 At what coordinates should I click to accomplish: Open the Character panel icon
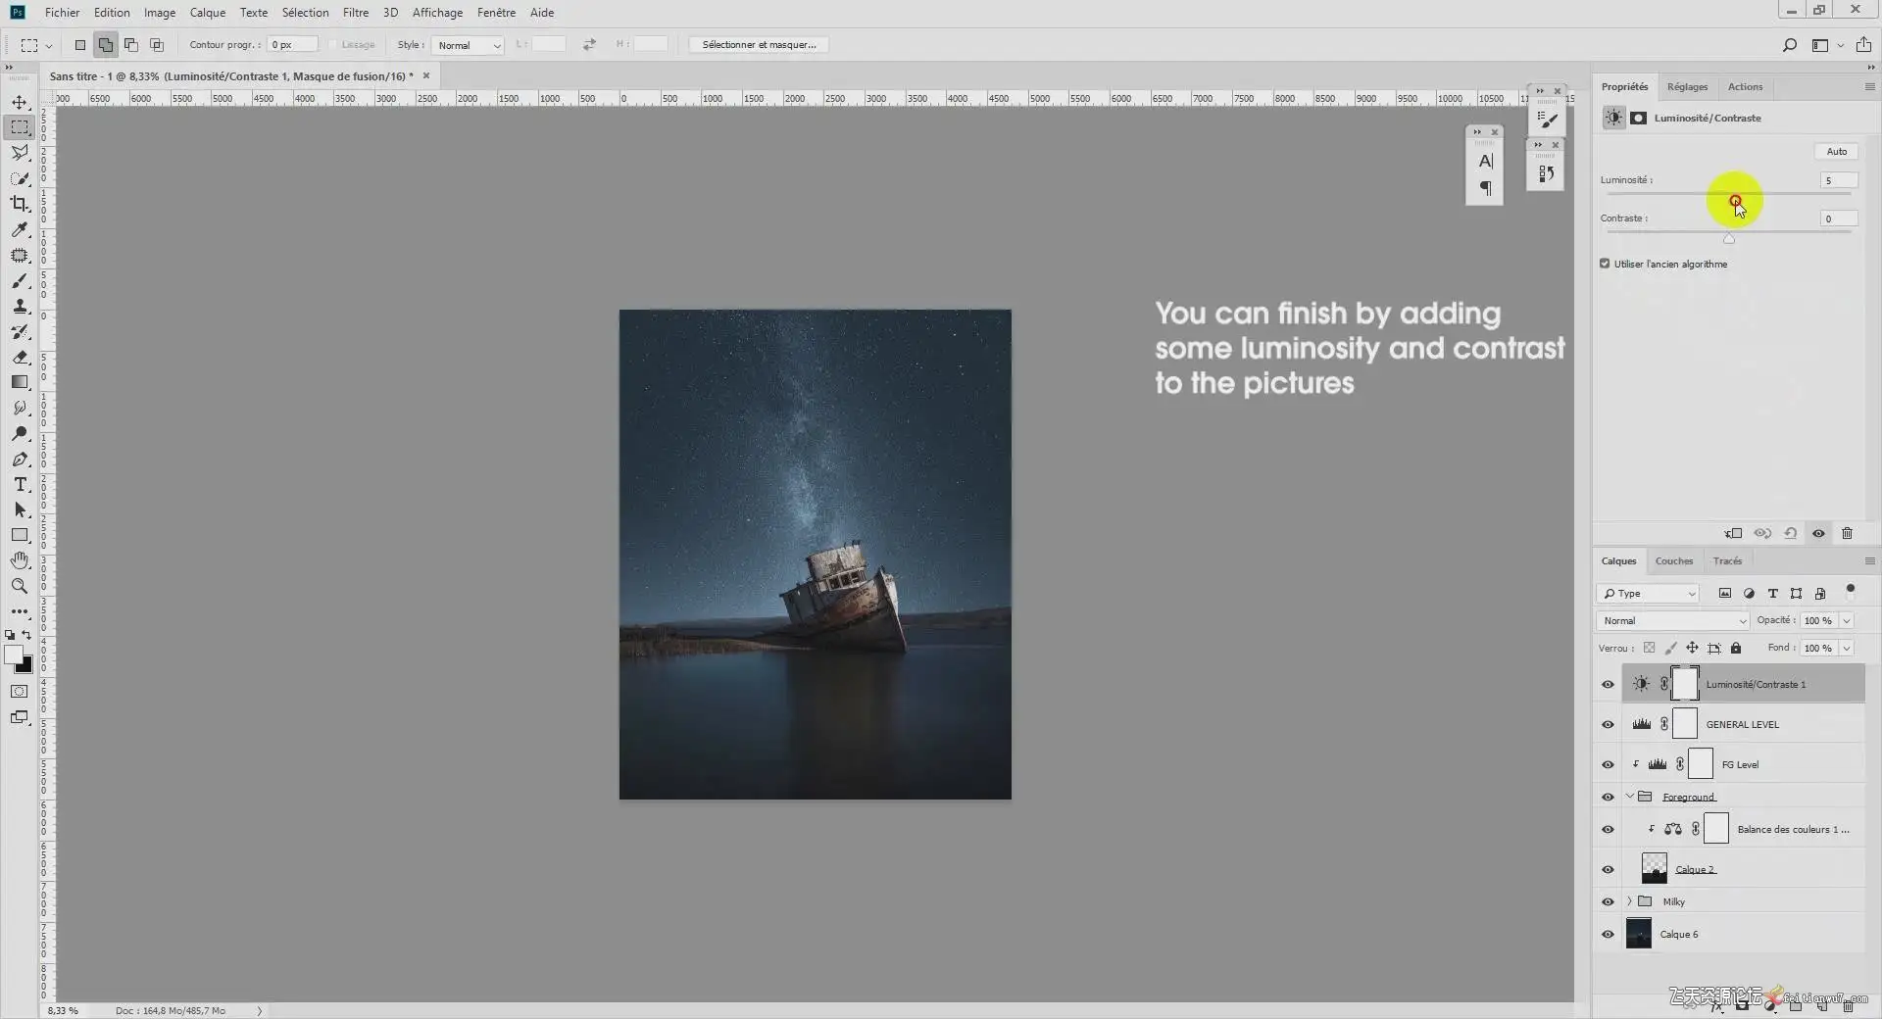pyautogui.click(x=1485, y=162)
